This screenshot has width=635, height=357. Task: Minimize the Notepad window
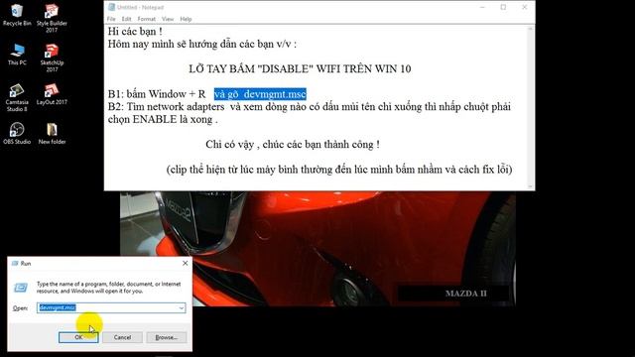coord(482,7)
